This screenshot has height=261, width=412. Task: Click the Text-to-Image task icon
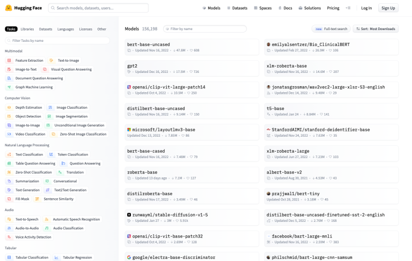pos(51,61)
